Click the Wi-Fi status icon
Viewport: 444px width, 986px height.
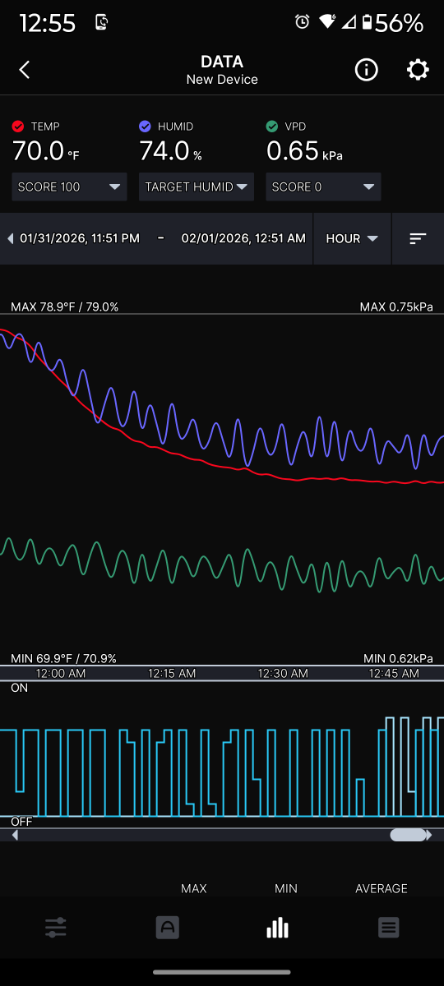(x=327, y=22)
